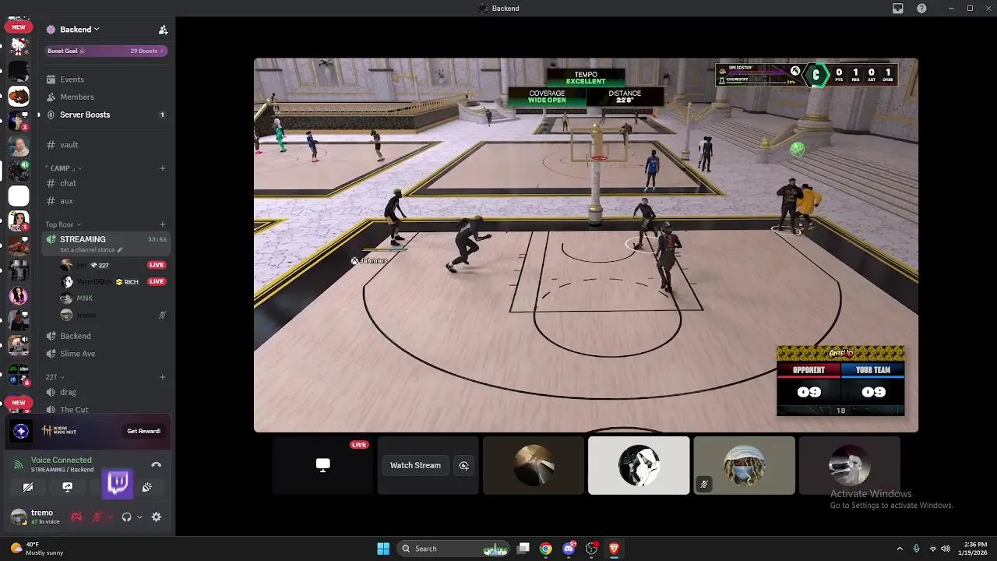Click the Get Reward! button
This screenshot has width=997, height=561.
tap(143, 431)
